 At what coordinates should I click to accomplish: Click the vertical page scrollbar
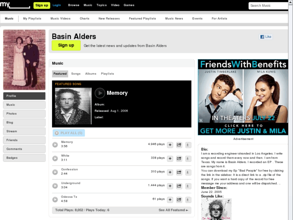point(291,110)
